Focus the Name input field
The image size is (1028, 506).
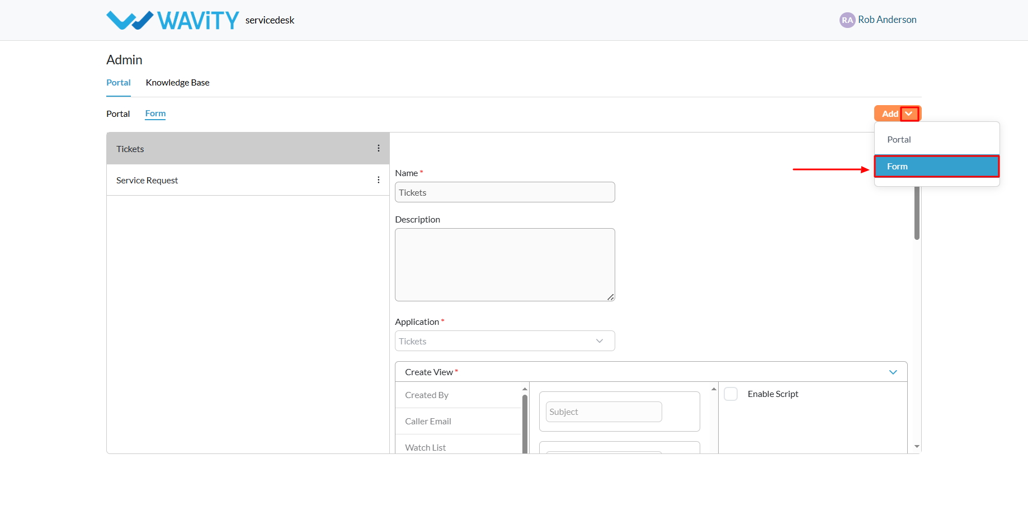pyautogui.click(x=505, y=192)
